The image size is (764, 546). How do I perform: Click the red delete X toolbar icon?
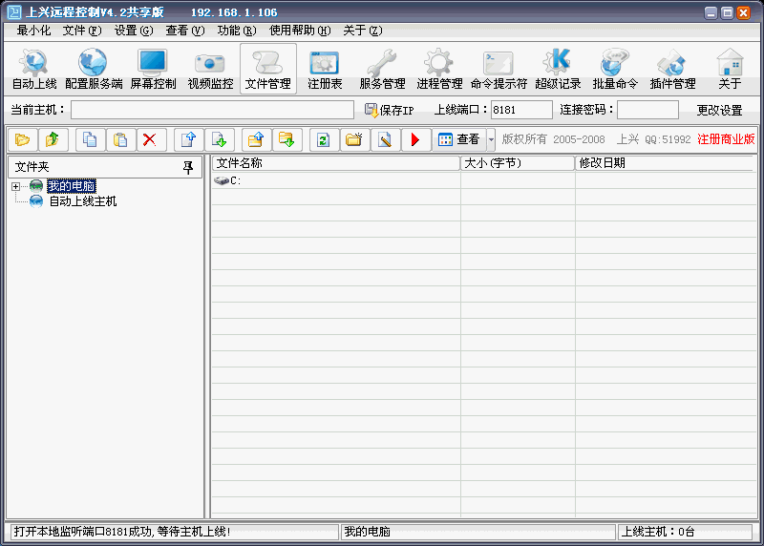tap(148, 140)
